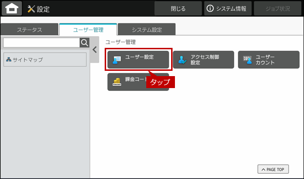Screen dimensions: 304x179
Task: Open ジョブ状況 job status
Action: coord(278,9)
